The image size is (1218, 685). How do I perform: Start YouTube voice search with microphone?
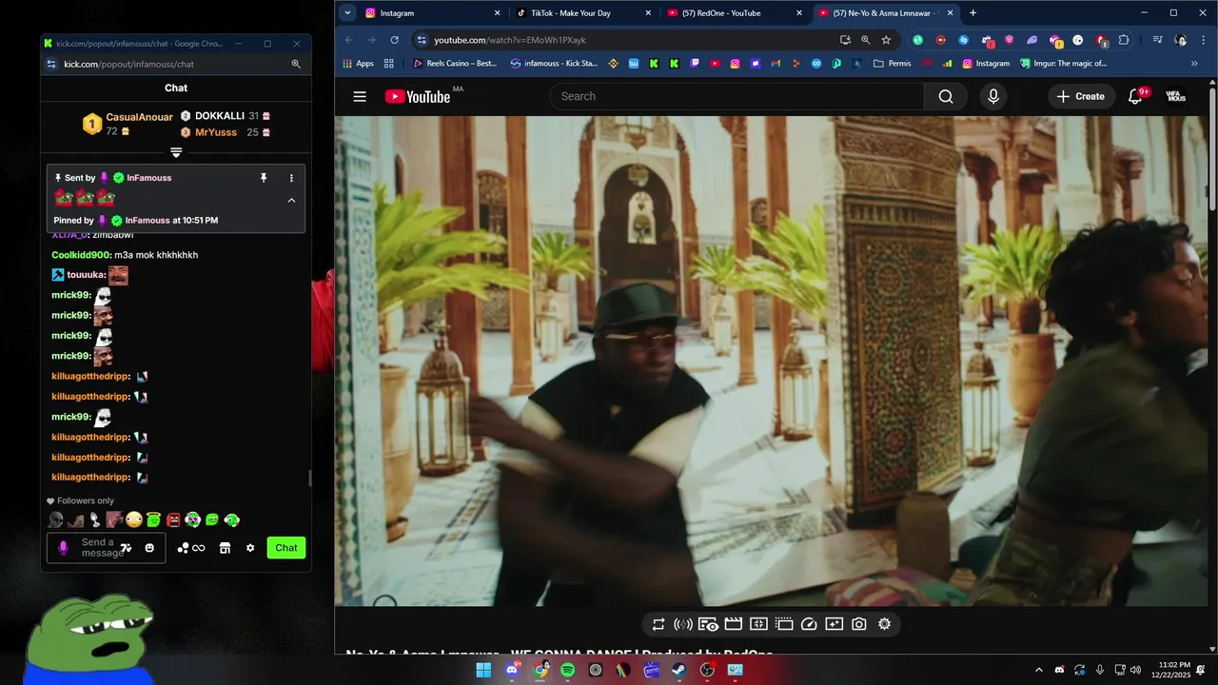[x=993, y=96]
